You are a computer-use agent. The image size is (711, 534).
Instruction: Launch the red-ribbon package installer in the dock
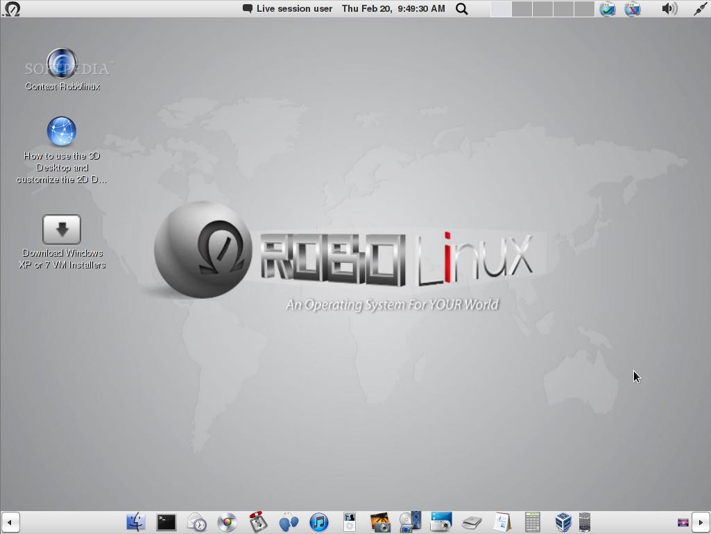pyautogui.click(x=257, y=522)
